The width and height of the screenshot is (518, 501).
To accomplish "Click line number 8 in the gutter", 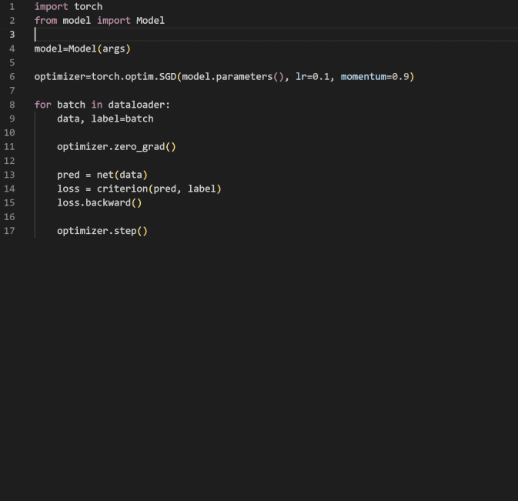I will click(12, 105).
